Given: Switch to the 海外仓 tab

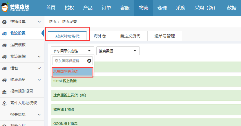Looking at the screenshot, I should 99,36.
